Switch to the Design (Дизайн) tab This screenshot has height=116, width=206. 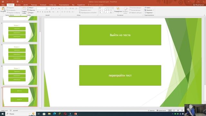pyautogui.click(x=26, y=5)
